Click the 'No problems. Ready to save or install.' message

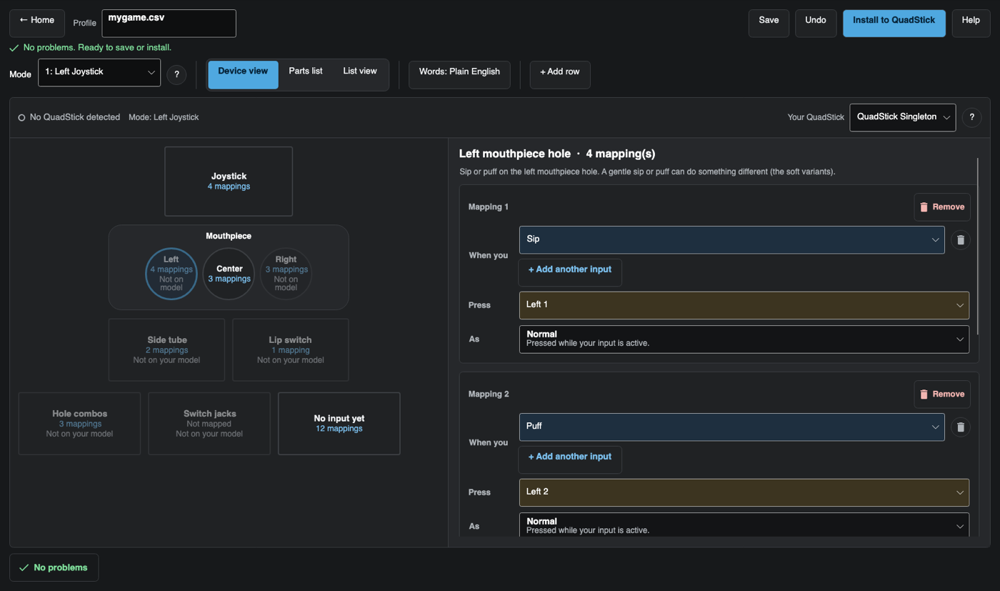97,48
